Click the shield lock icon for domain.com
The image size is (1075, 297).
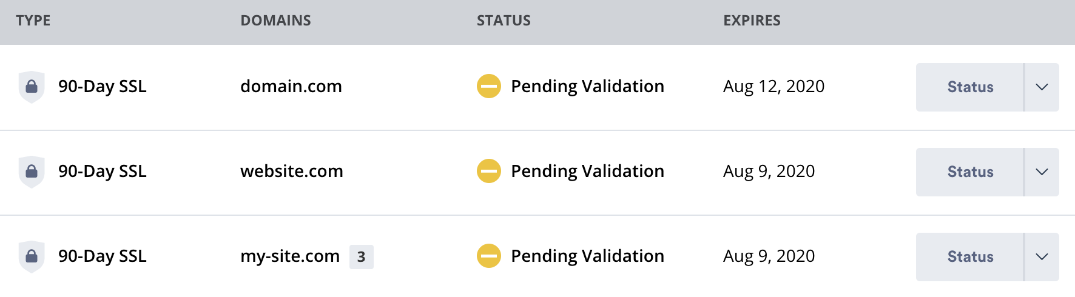[32, 87]
